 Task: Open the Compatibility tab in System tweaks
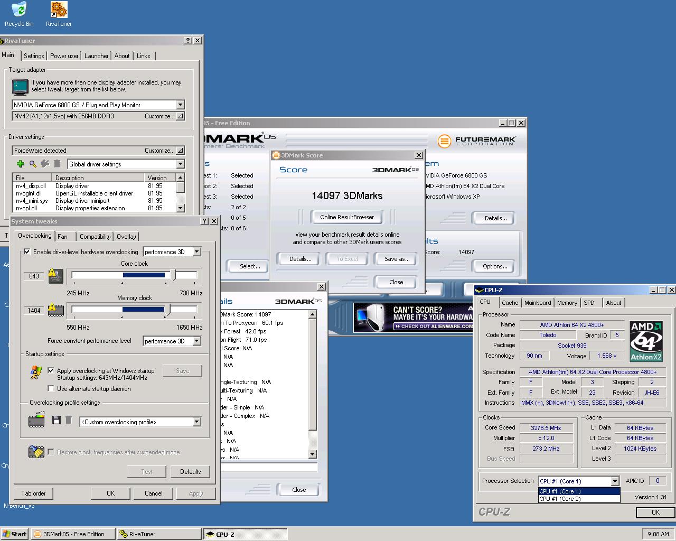pos(95,237)
